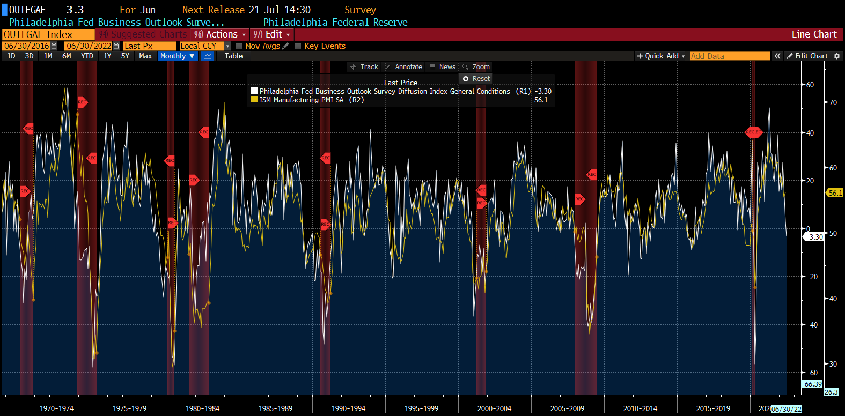Click the 56.1 yellow value label on axis

click(835, 193)
